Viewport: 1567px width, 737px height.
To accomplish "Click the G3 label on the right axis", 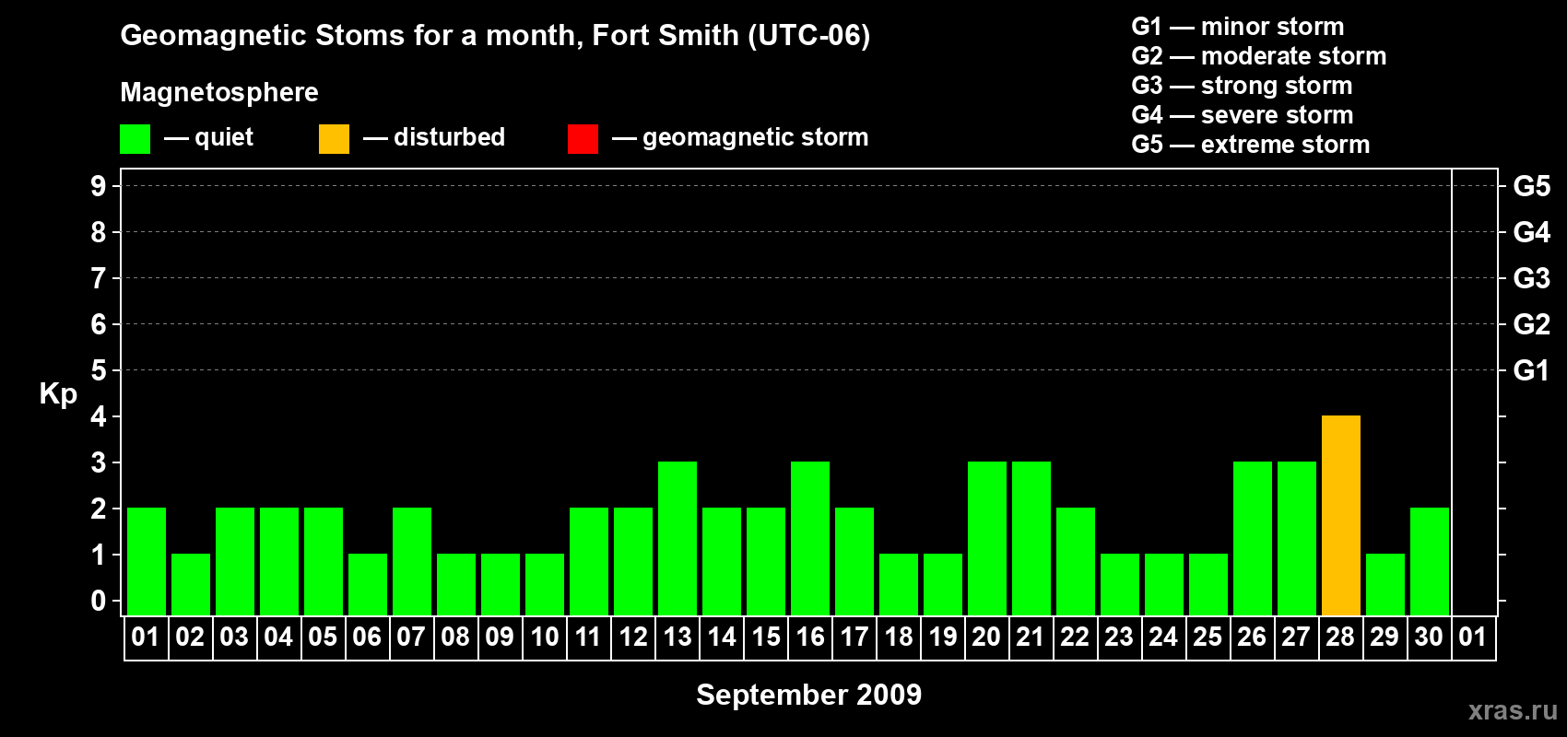I will click(x=1531, y=278).
